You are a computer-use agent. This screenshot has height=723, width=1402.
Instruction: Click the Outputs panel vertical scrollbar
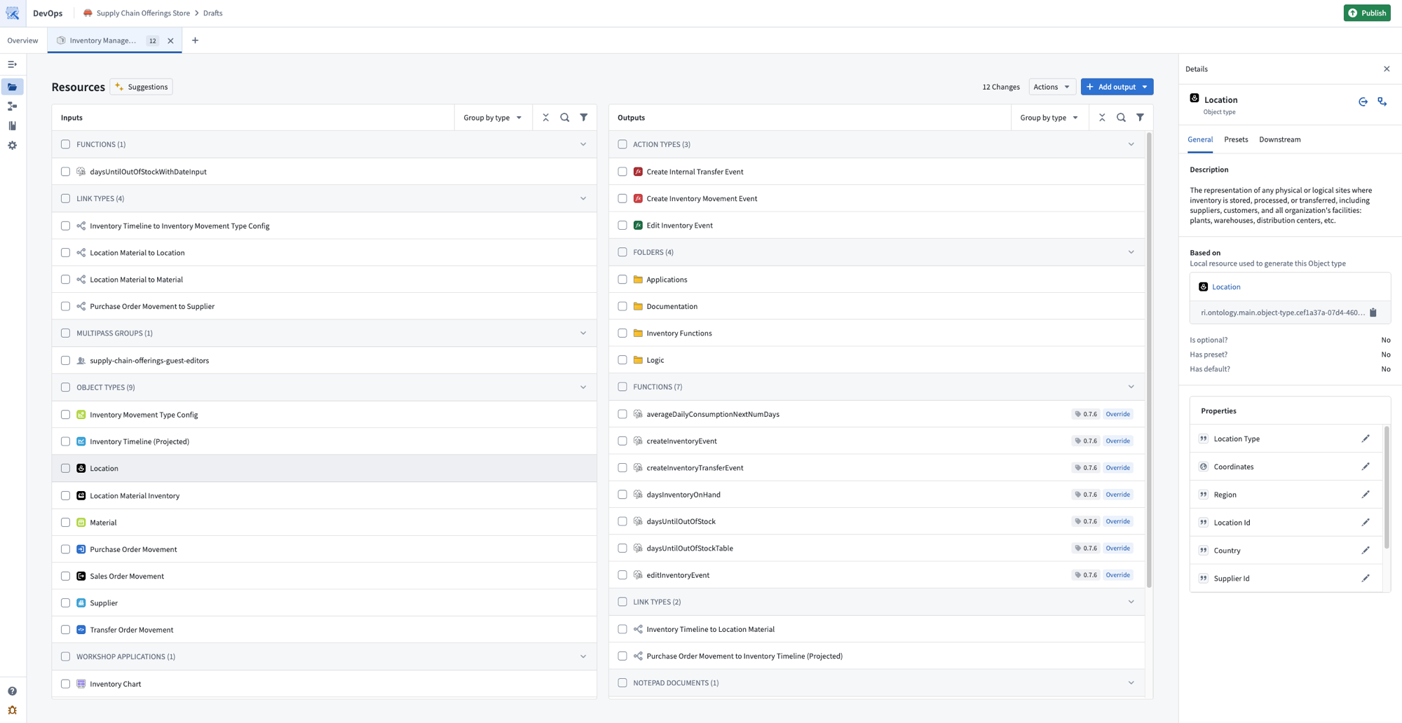[x=1149, y=359]
